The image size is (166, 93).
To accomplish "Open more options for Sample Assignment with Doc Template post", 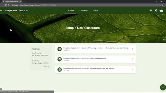I will [x=132, y=69].
